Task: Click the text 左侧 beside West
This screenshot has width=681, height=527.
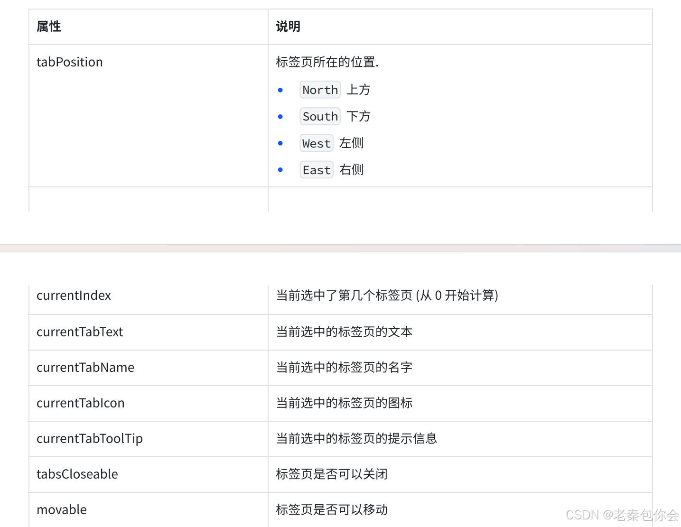Action: click(352, 143)
